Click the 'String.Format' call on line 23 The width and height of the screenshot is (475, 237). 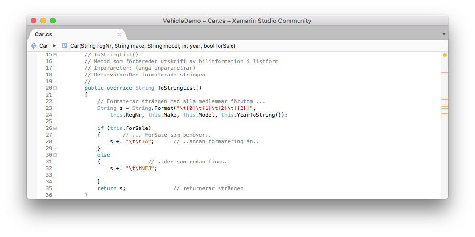click(152, 108)
